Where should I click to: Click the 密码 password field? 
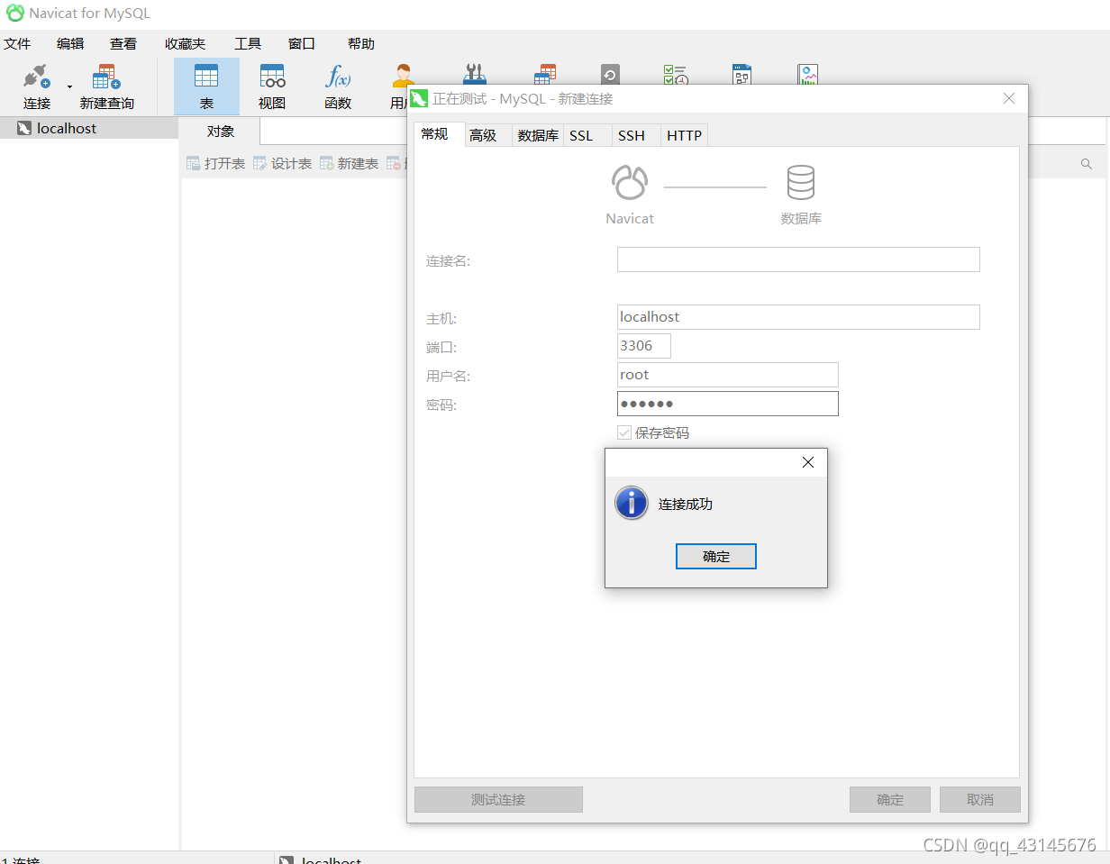[x=728, y=404]
